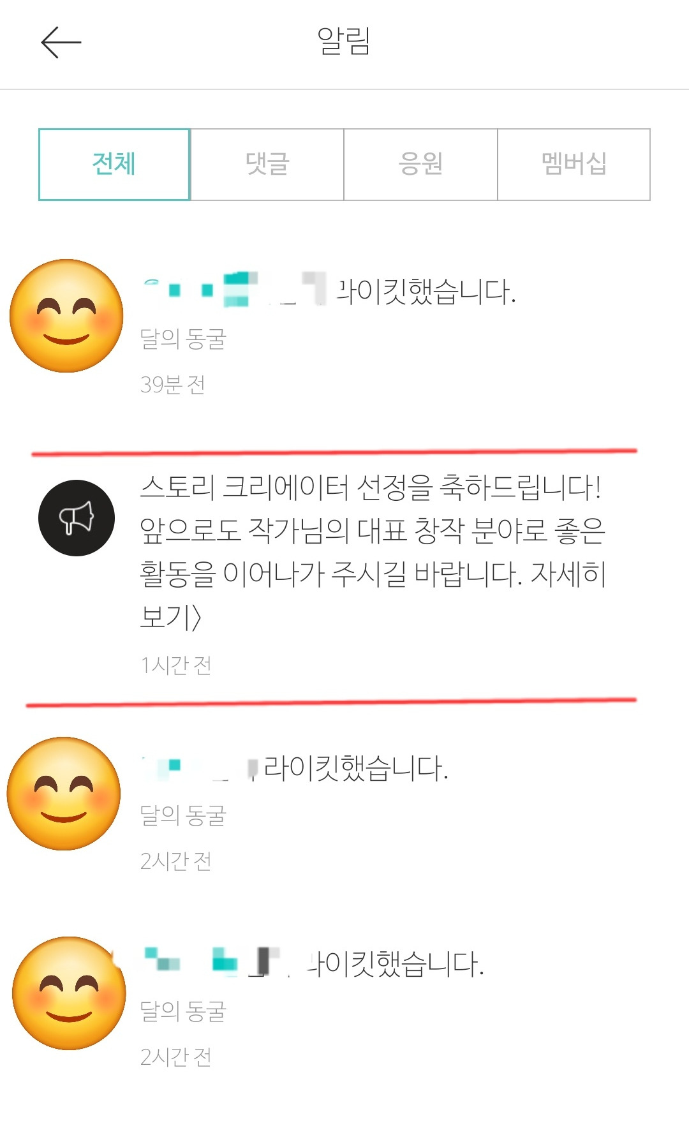Tap the 1시간 전 timestamp of announcement

pyautogui.click(x=175, y=665)
